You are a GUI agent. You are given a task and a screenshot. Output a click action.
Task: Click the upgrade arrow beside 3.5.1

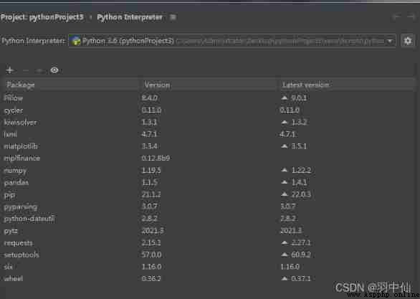tap(285, 146)
